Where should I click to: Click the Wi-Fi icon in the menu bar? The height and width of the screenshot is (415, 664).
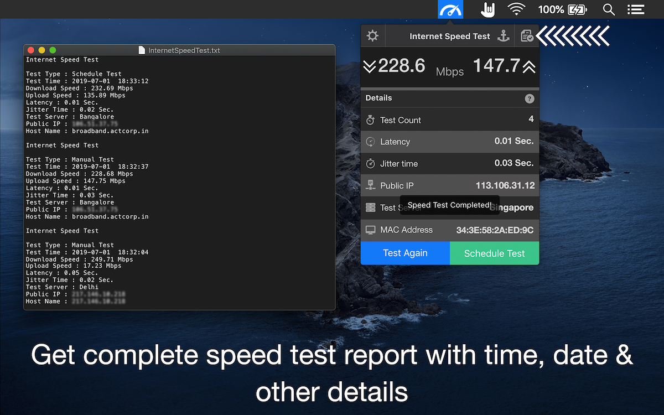tap(516, 9)
